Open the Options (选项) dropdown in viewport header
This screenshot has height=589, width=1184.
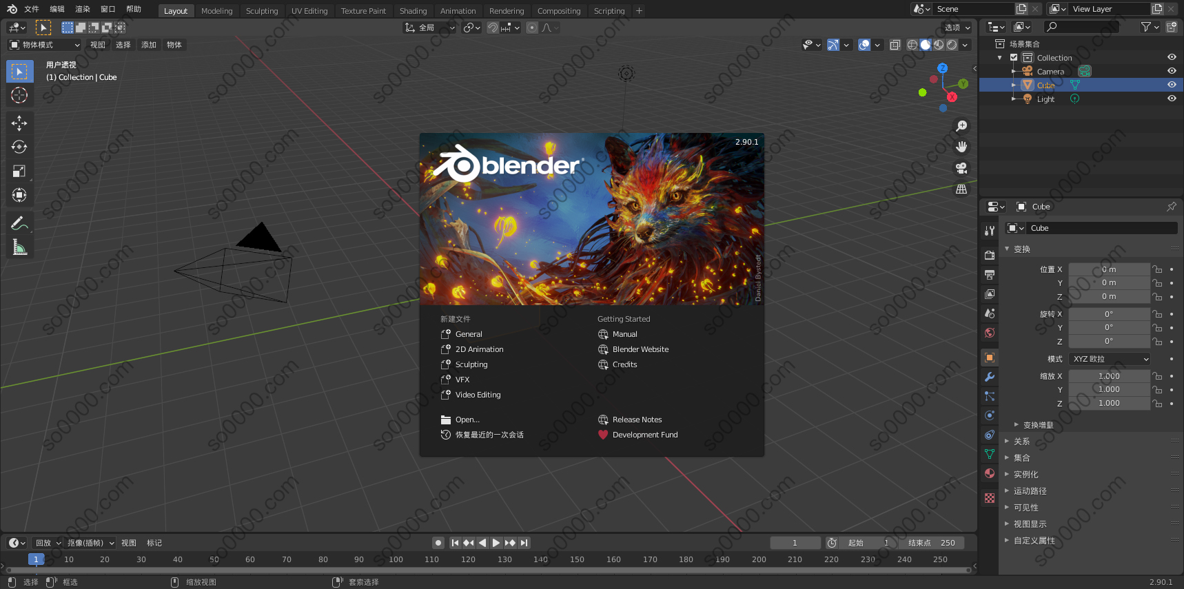(x=957, y=28)
